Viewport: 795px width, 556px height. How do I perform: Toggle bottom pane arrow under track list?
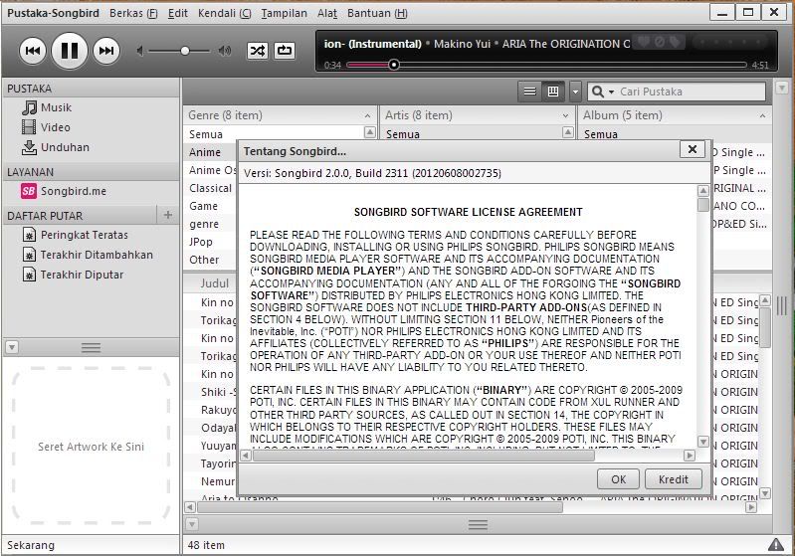pyautogui.click(x=192, y=524)
